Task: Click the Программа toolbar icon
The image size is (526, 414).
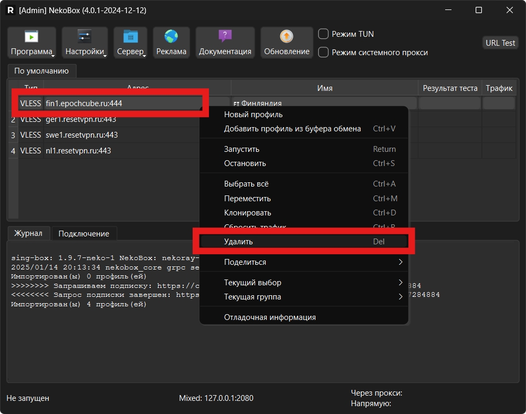Action: 31,37
